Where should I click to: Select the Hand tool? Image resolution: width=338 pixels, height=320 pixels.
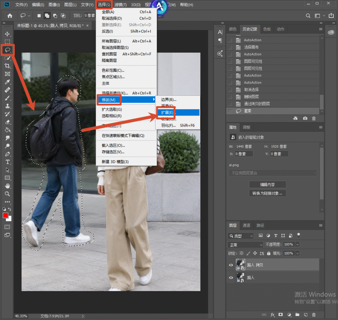[x=7, y=186]
